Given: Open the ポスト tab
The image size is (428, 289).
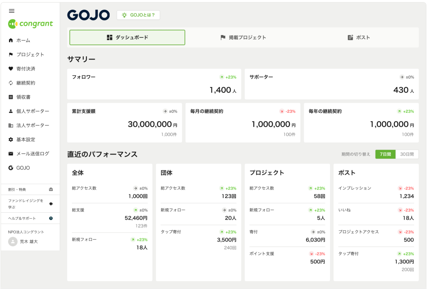Looking at the screenshot, I should coord(359,37).
